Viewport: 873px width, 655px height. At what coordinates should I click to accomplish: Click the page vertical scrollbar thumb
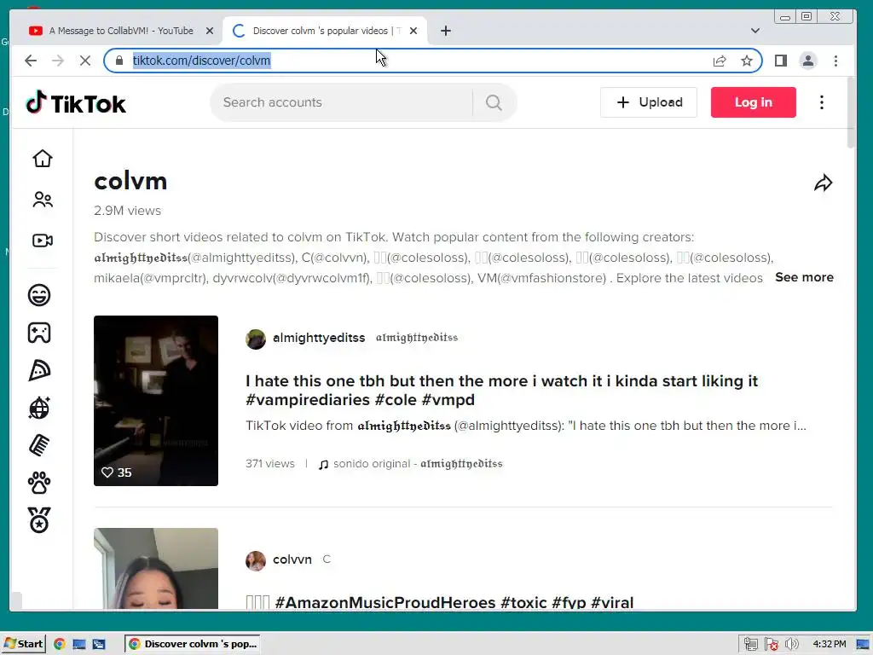coord(851,113)
